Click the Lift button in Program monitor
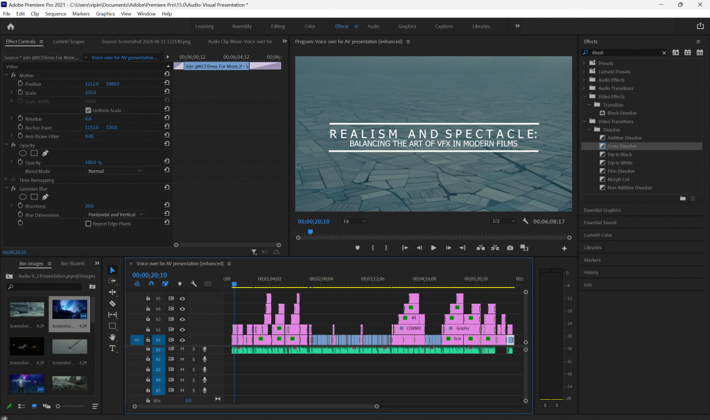Image resolution: width=710 pixels, height=420 pixels. click(x=480, y=248)
